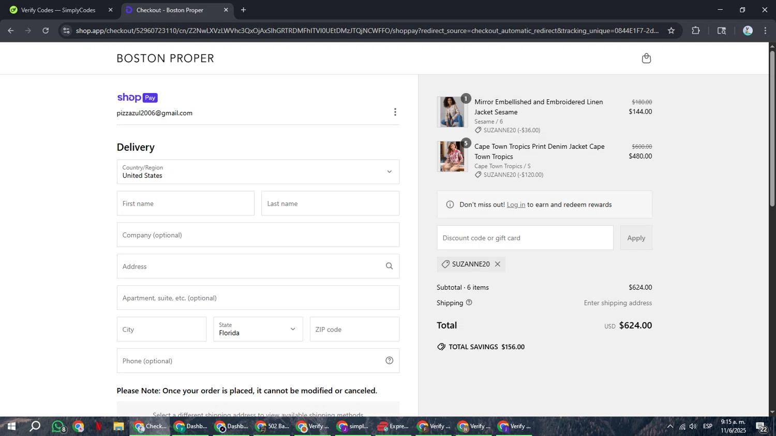Switch to the Verify Codes — SimplyCodes tab
This screenshot has height=436, width=776.
[59, 10]
